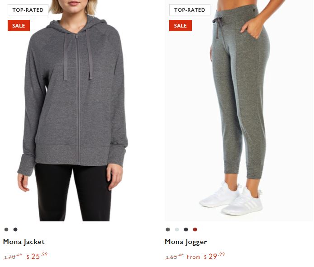Open the Mona Jogger product photo
Screen dimensions: 314x267
[x=239, y=111]
